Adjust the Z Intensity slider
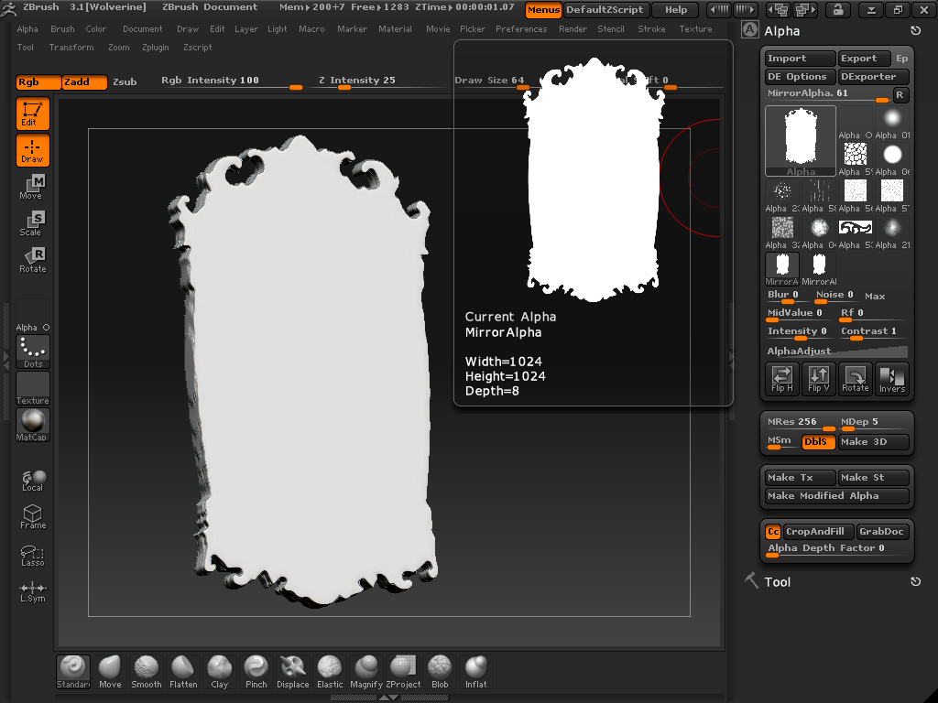This screenshot has width=938, height=703. [376, 81]
